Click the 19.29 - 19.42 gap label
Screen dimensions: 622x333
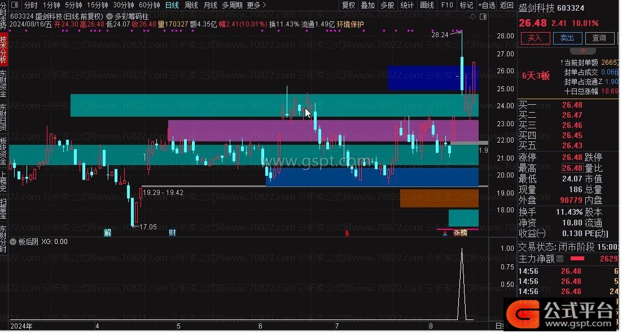[x=163, y=193]
